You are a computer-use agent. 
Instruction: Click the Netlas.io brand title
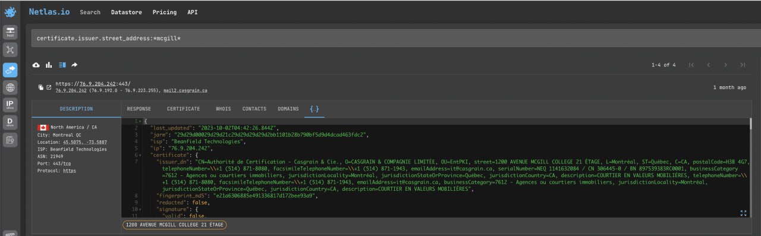[49, 12]
